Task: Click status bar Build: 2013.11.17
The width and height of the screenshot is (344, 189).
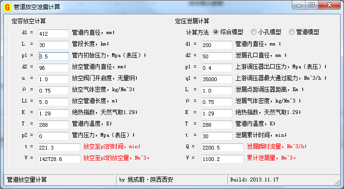Action: coord(254,180)
